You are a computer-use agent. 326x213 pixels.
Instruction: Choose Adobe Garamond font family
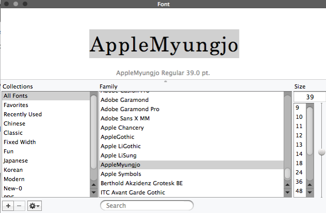tap(191, 100)
